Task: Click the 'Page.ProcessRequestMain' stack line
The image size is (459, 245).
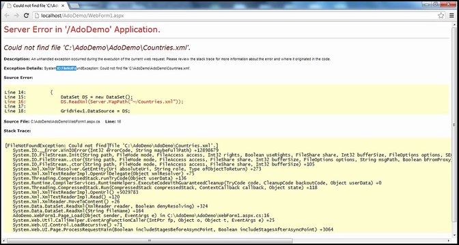Action: tap(173, 230)
